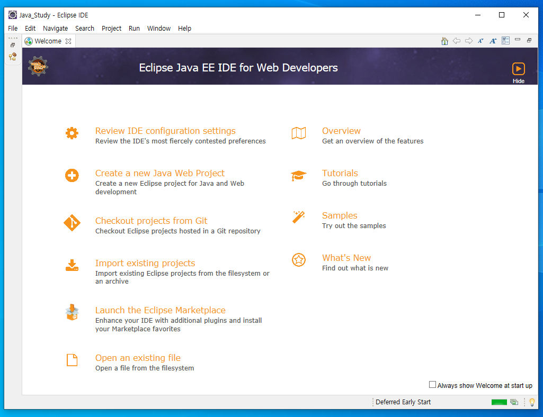Screen dimensions: 543x417
Task: Click the Deferred Early Start status text
Action: [403, 402]
